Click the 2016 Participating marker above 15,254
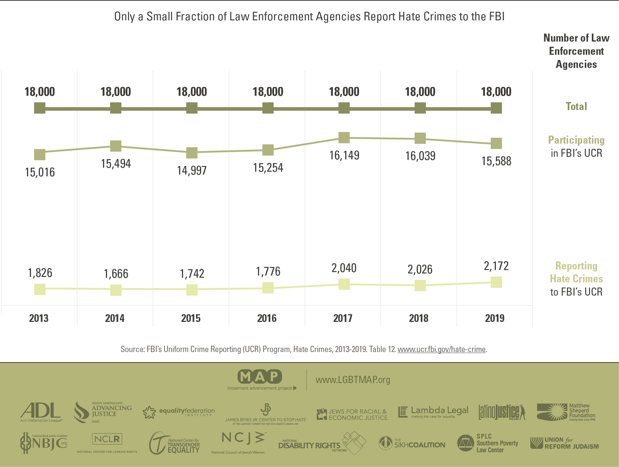 tap(268, 150)
